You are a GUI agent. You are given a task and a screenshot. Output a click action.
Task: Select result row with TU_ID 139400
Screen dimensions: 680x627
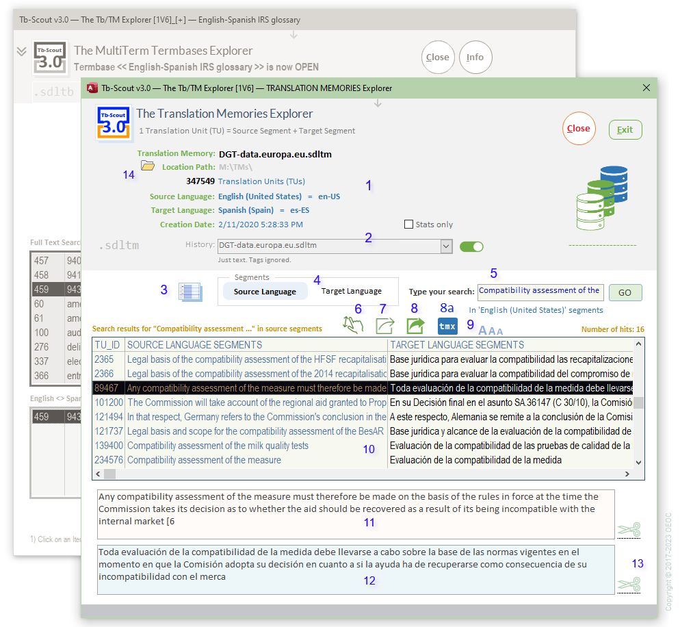[x=239, y=446]
